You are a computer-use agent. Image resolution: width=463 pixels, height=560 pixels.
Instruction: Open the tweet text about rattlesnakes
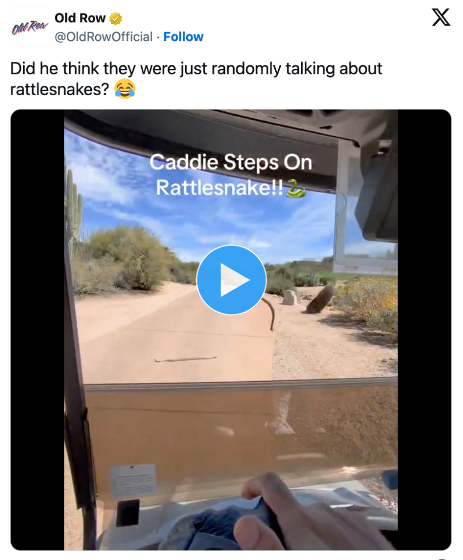196,79
